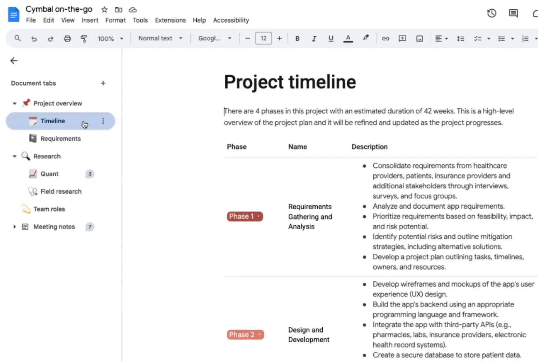Viewport: 538px width, 362px height.
Task: Click the Undo icon
Action: tap(34, 38)
